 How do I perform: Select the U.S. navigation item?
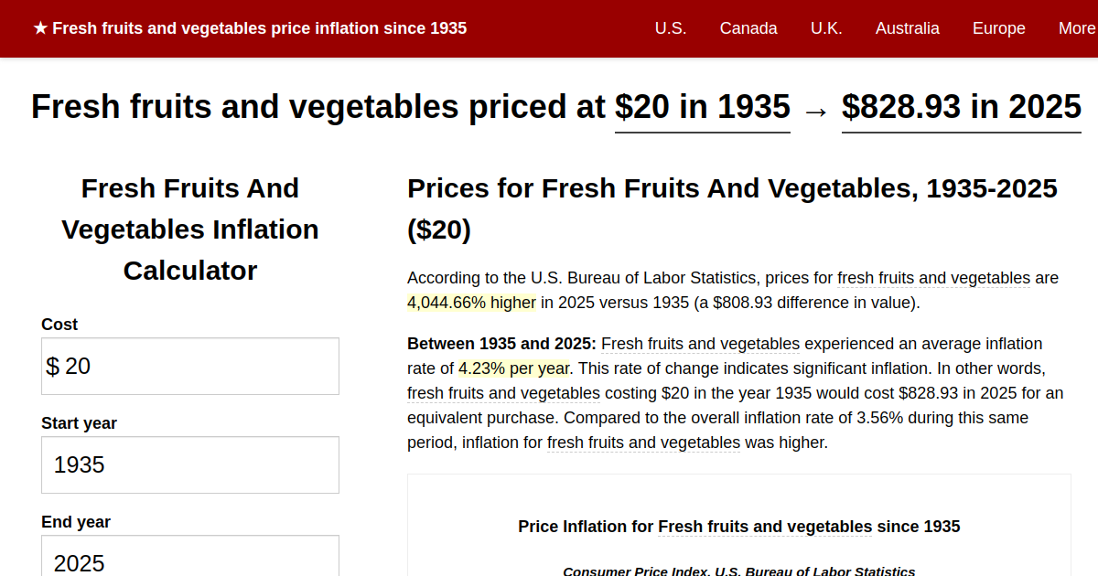point(671,28)
